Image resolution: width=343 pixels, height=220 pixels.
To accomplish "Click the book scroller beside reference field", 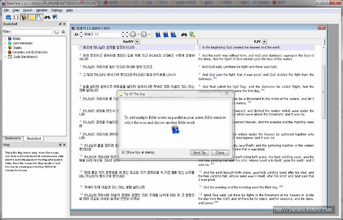I will 81,34.
